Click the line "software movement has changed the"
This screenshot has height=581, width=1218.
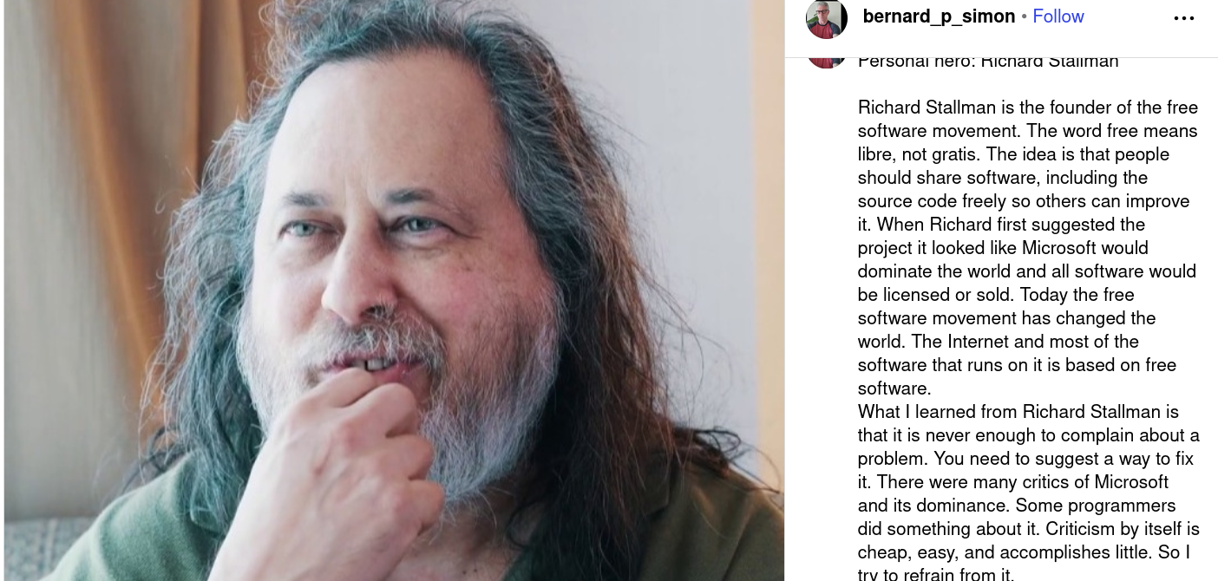coord(1006,318)
